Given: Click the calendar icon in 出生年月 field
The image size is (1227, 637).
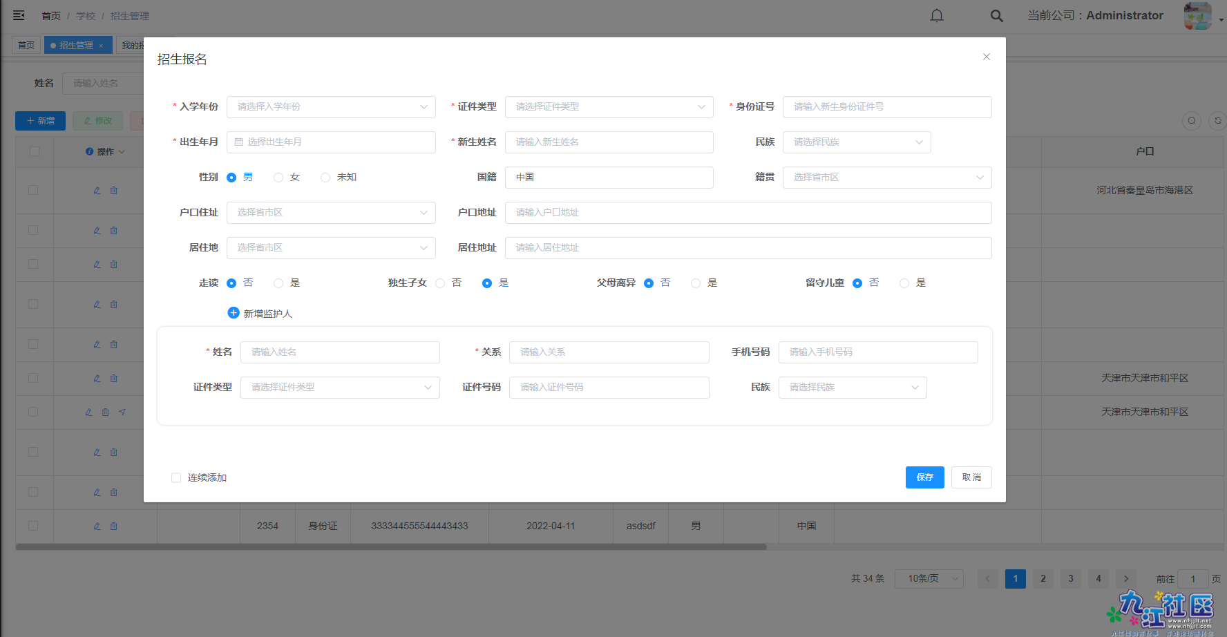Looking at the screenshot, I should pos(239,142).
